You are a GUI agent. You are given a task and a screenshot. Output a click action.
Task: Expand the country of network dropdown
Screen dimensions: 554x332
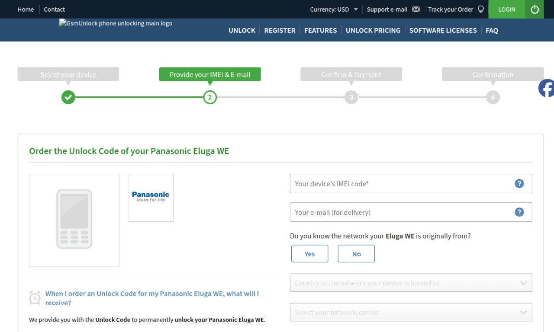(x=411, y=283)
